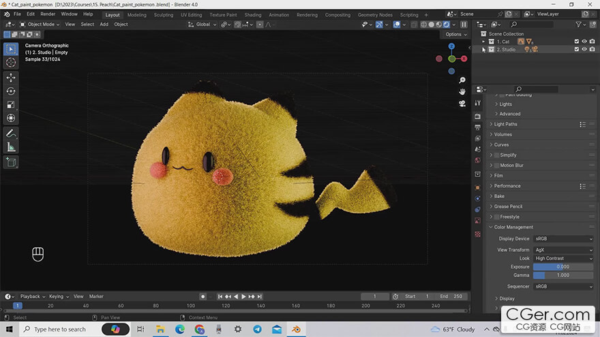
Task: Disable 1. Cat collection in renders
Action: pos(592,42)
